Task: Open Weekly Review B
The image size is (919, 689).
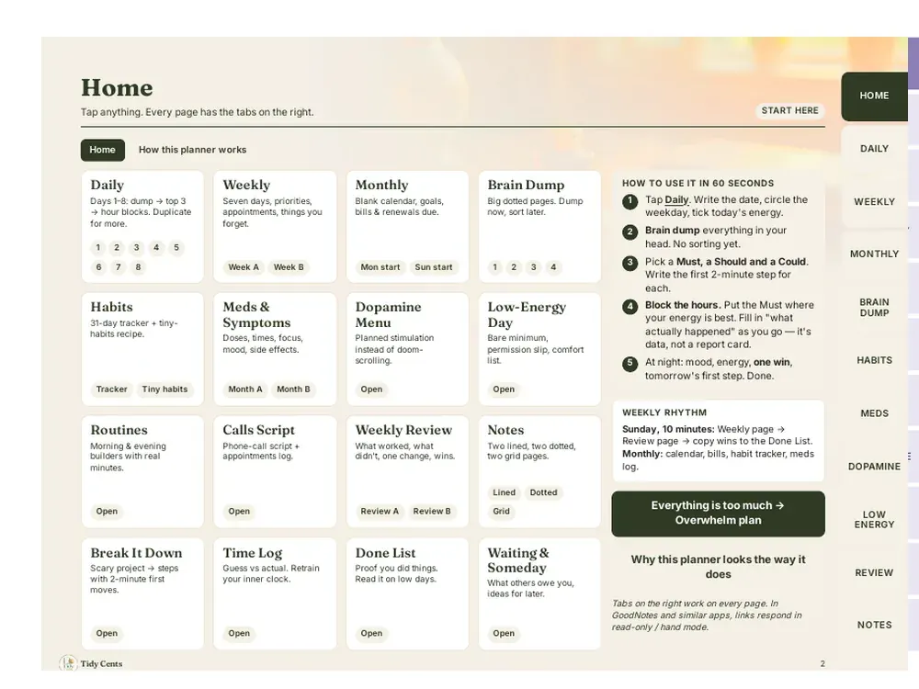Action: [432, 512]
